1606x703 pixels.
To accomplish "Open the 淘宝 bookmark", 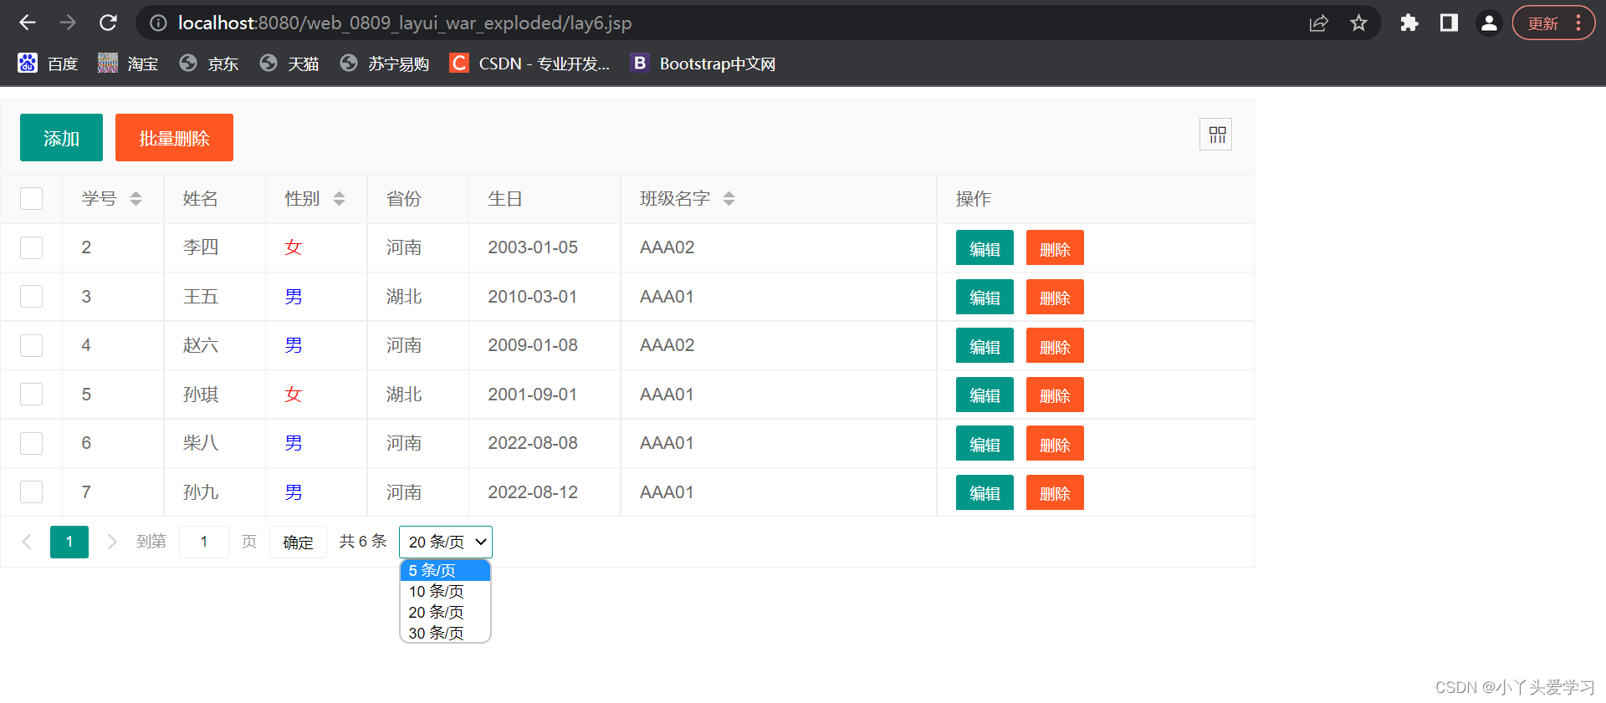I will (128, 64).
